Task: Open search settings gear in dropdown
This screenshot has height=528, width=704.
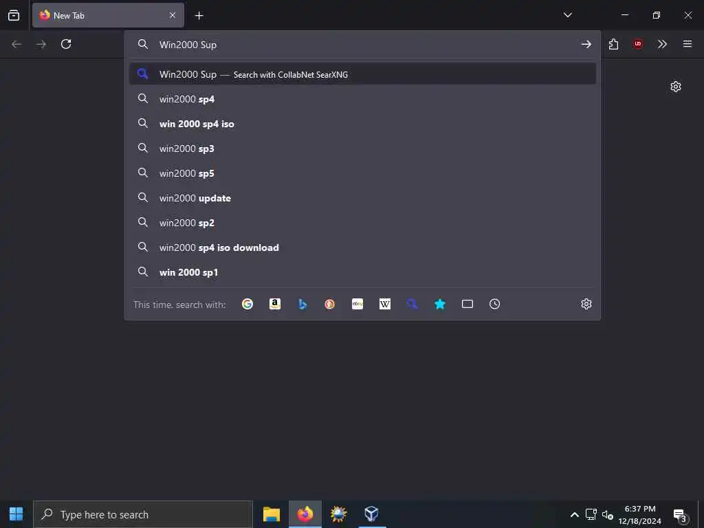Action: pos(586,304)
